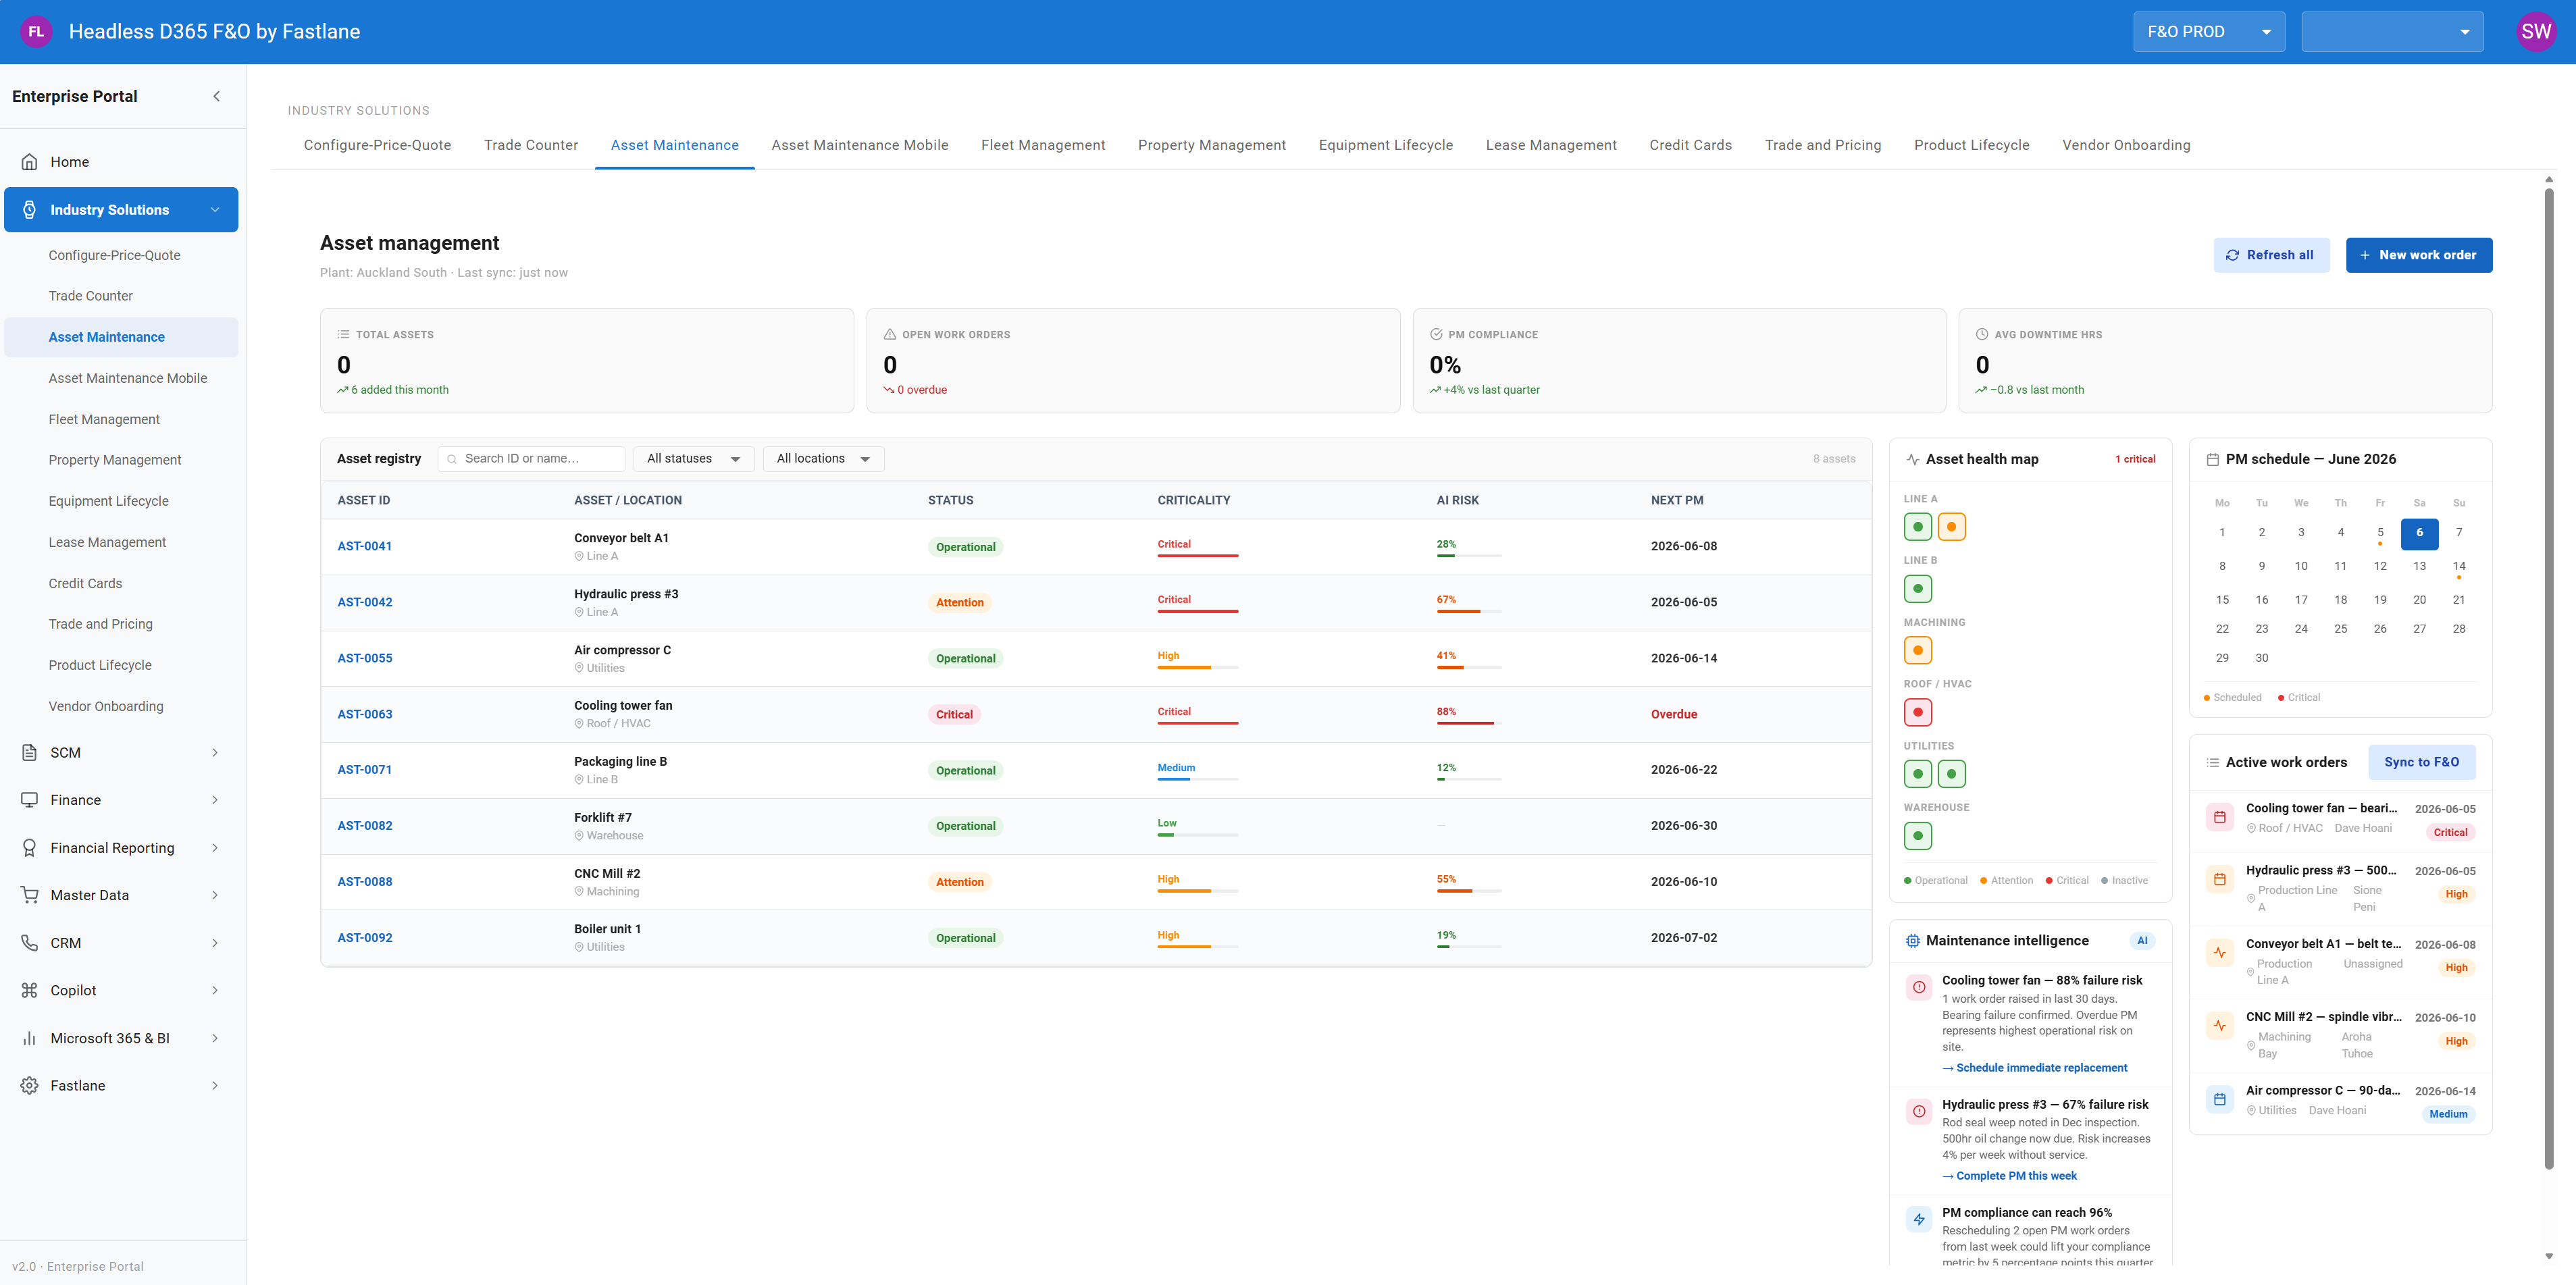Expand the Finance menu chevron

pos(214,800)
